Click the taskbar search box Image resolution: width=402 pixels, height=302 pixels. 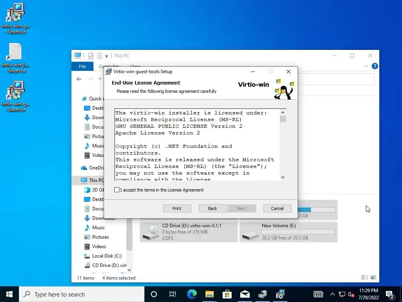point(82,294)
